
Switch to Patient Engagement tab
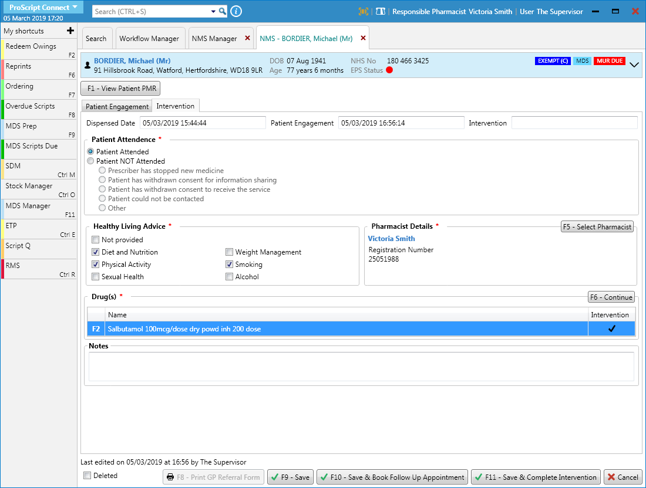[117, 107]
